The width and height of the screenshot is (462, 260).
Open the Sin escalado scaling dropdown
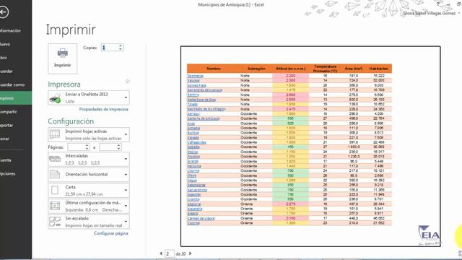coord(89,222)
